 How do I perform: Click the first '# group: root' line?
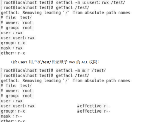click(x=16, y=28)
